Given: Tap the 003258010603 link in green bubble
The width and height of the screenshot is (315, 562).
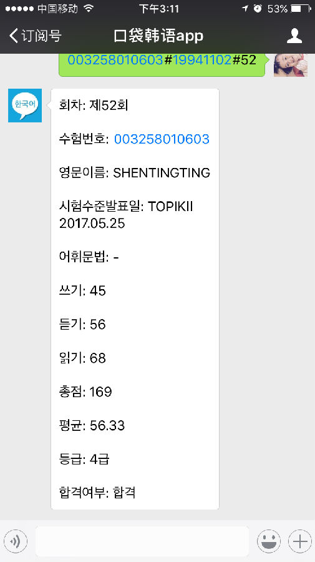Looking at the screenshot, I should point(115,60).
